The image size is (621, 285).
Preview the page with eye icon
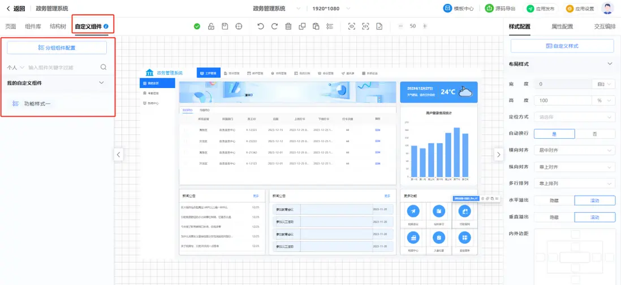[x=351, y=27]
